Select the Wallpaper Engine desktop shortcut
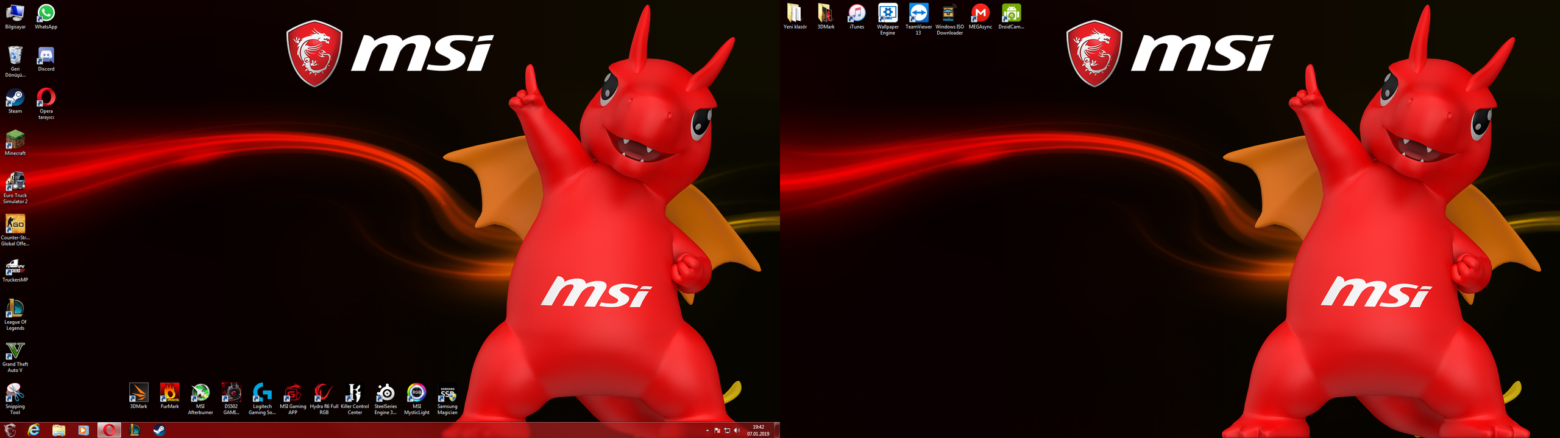Screen dimensions: 1560x438 coord(888,19)
